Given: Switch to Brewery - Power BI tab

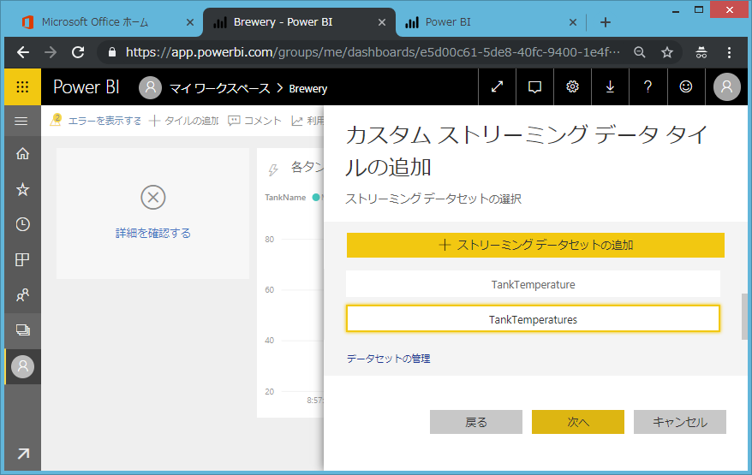Looking at the screenshot, I should coord(283,22).
